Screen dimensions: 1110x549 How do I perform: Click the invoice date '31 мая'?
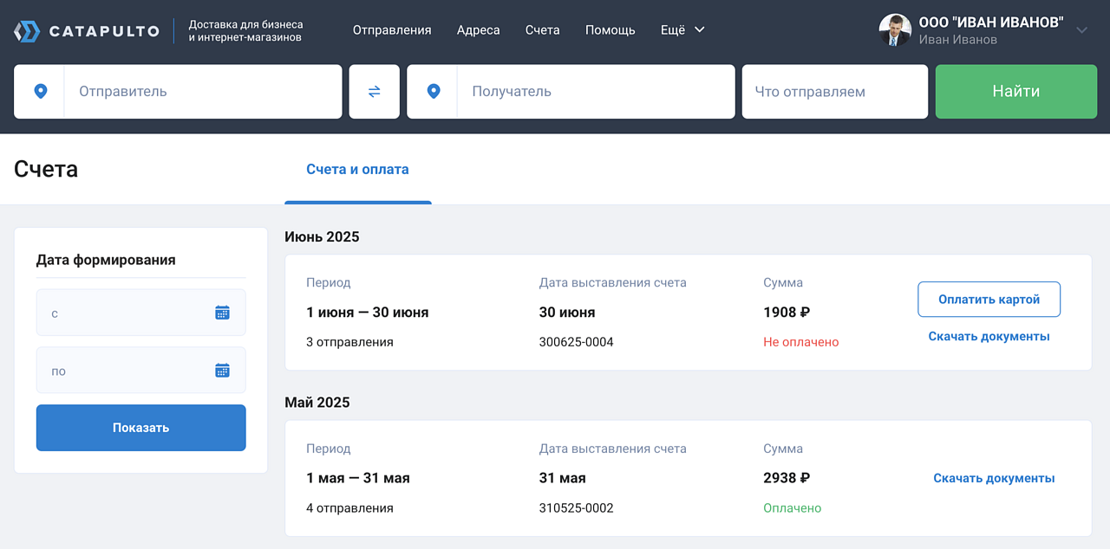pyautogui.click(x=563, y=478)
